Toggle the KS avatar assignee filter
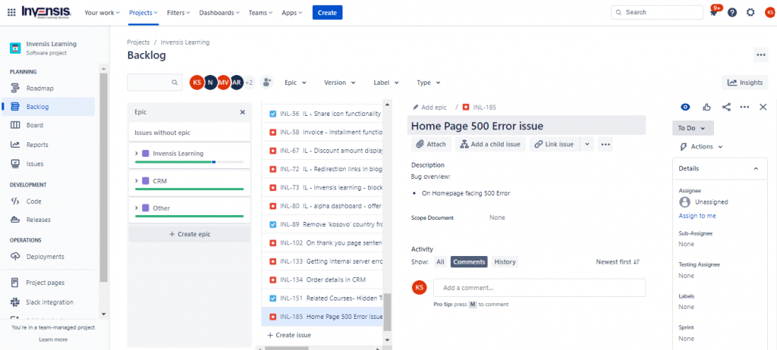Screen dimensions: 777x350 coord(197,83)
